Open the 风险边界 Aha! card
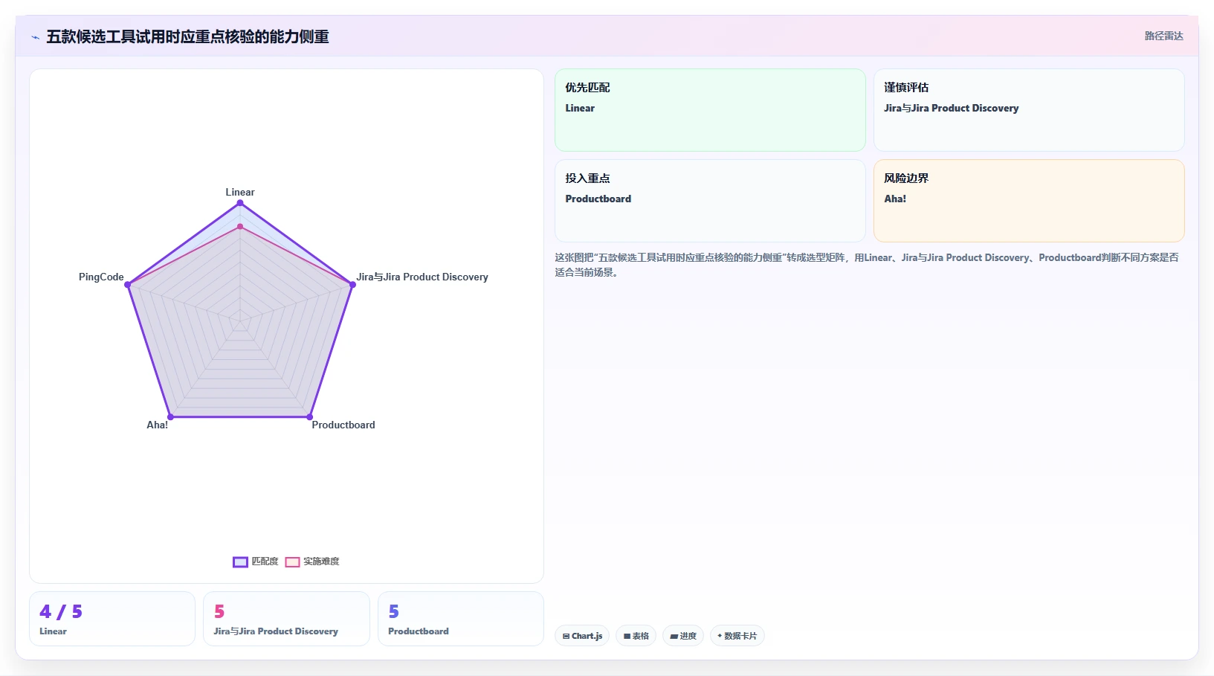 pyautogui.click(x=1029, y=201)
